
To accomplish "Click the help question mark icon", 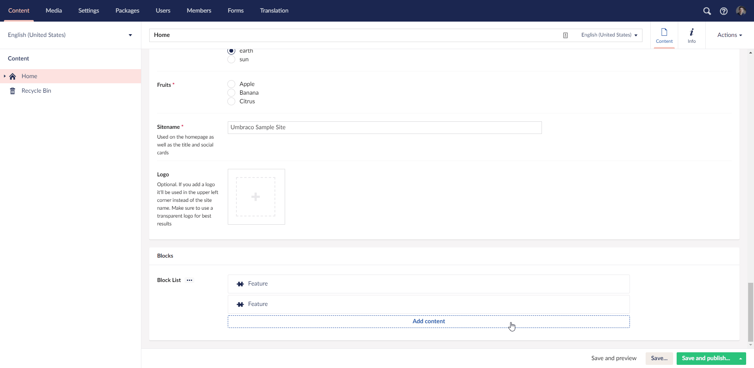I will 724,11.
